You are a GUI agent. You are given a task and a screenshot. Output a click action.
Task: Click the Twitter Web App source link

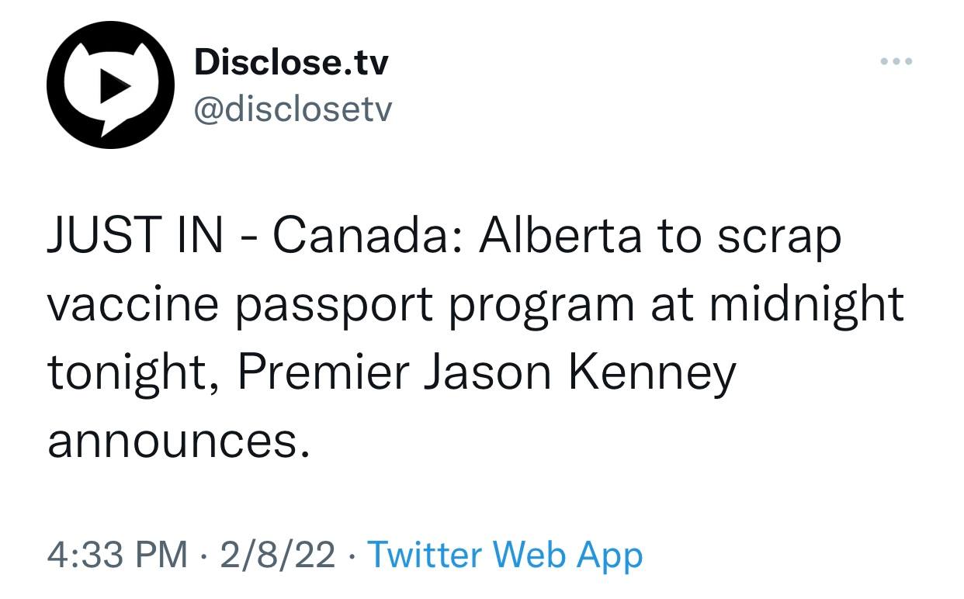point(505,555)
